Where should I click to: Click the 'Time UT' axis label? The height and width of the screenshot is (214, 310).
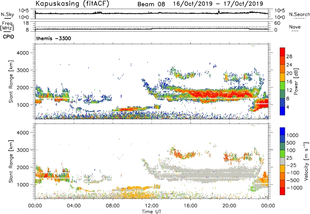pos(152,212)
